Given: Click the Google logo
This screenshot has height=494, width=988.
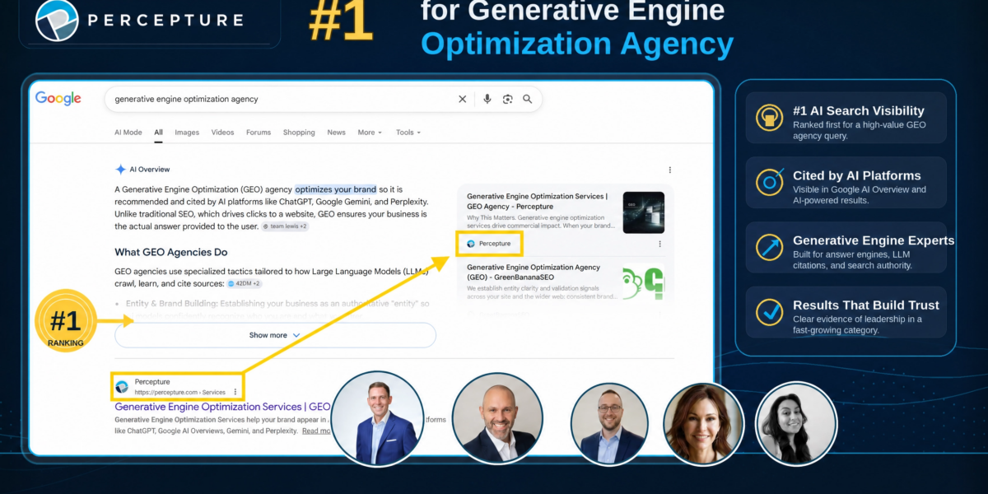Looking at the screenshot, I should click(x=58, y=99).
